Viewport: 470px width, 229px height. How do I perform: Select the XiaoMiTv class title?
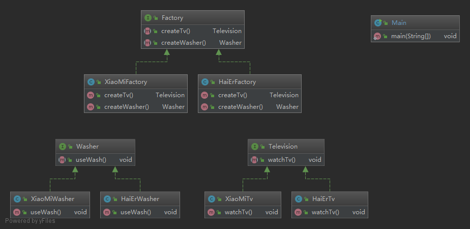(x=239, y=199)
